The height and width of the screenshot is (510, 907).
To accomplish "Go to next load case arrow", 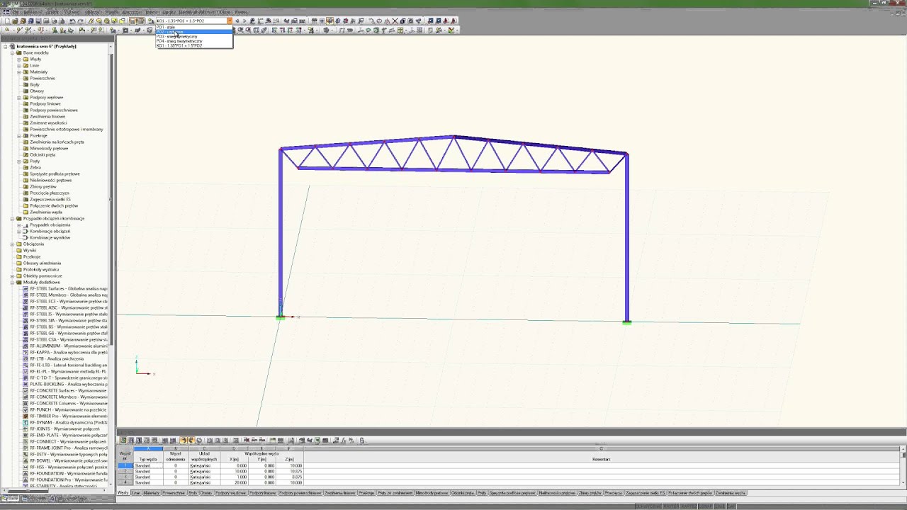I will point(244,21).
